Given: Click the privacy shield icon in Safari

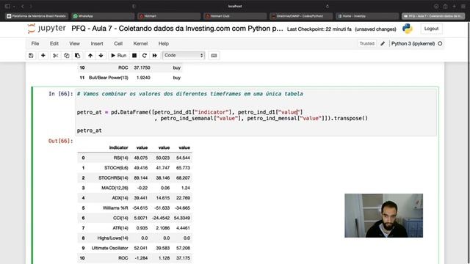Looking at the screenshot, I should [134, 6].
